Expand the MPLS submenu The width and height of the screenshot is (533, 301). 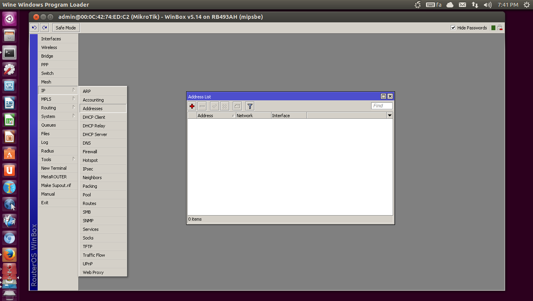(x=58, y=99)
